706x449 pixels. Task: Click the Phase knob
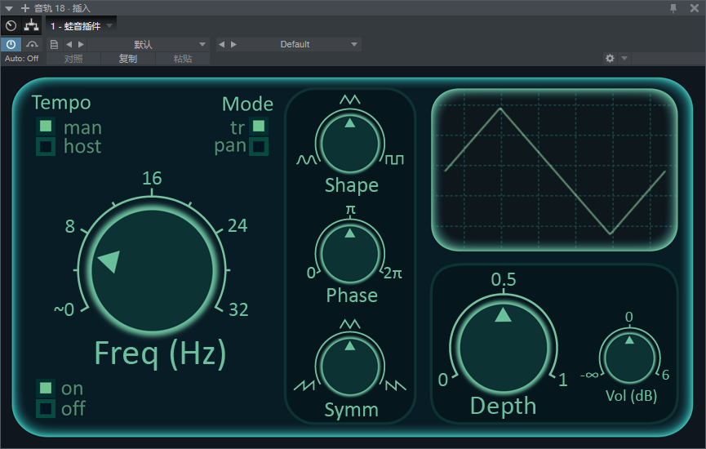coord(350,255)
